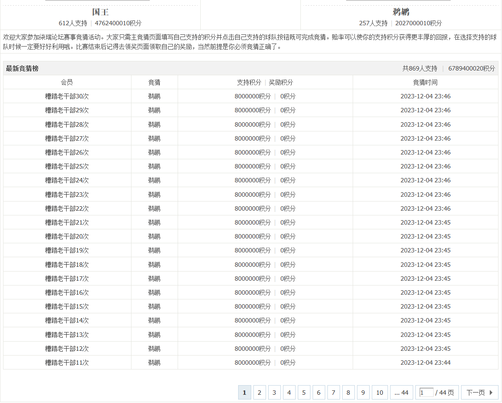
Task: Click the 下一页 next page button
Action: click(x=479, y=392)
